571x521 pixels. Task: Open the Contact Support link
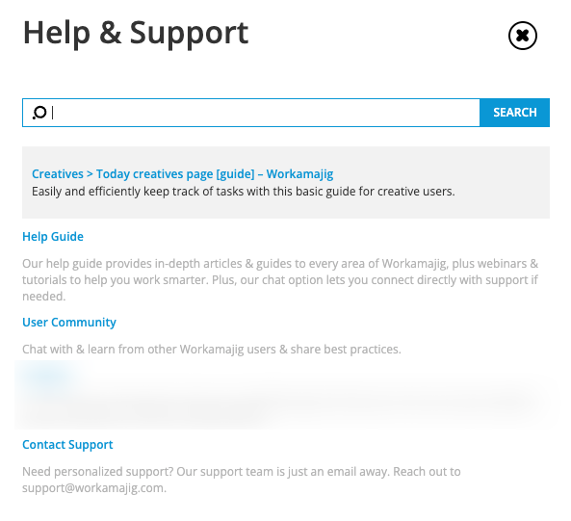coord(67,445)
